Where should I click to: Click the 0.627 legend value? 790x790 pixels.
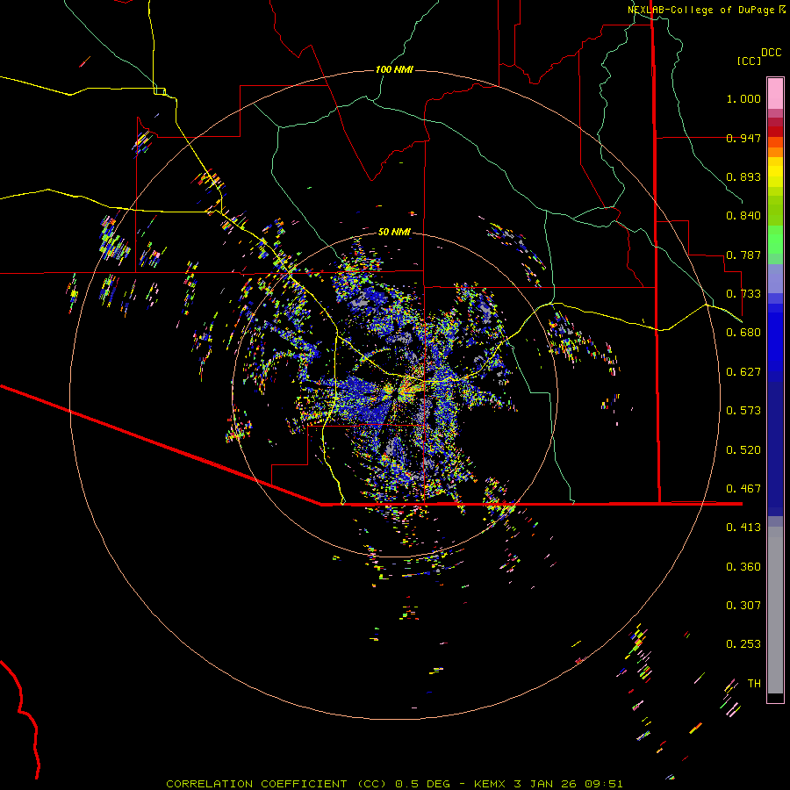743,372
